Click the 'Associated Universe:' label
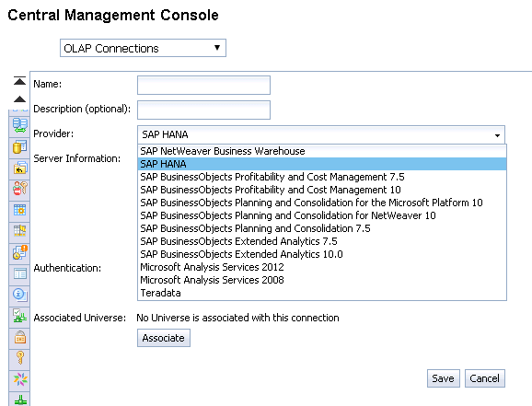 tap(80, 318)
